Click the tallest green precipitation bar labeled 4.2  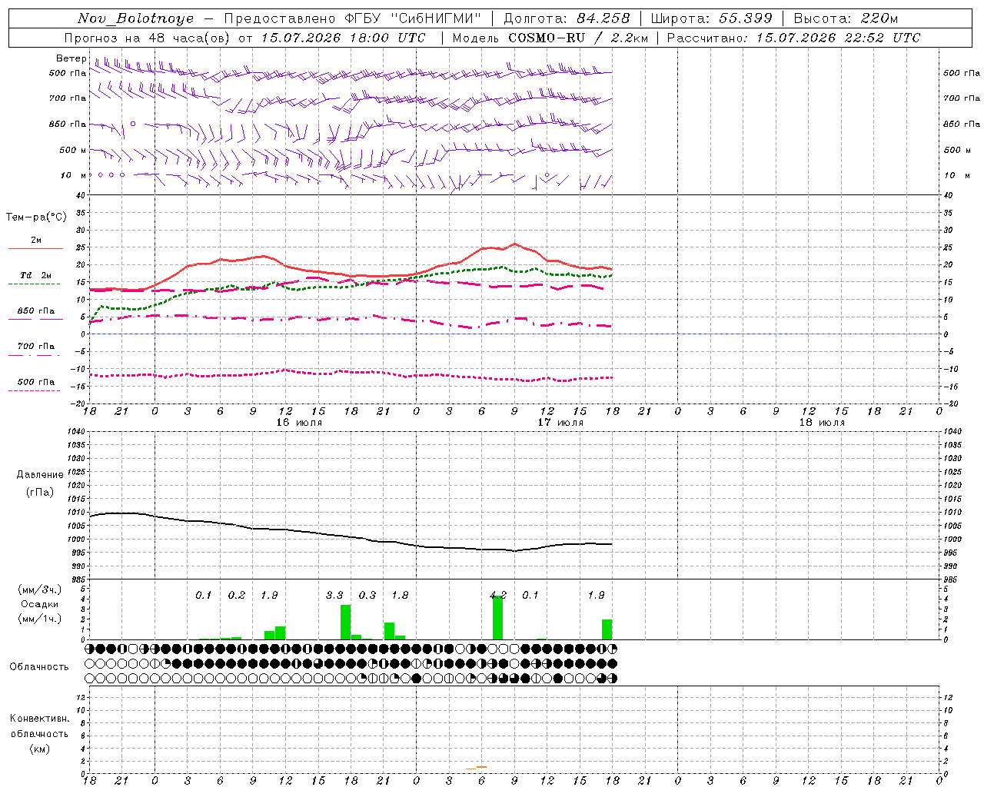(x=498, y=617)
